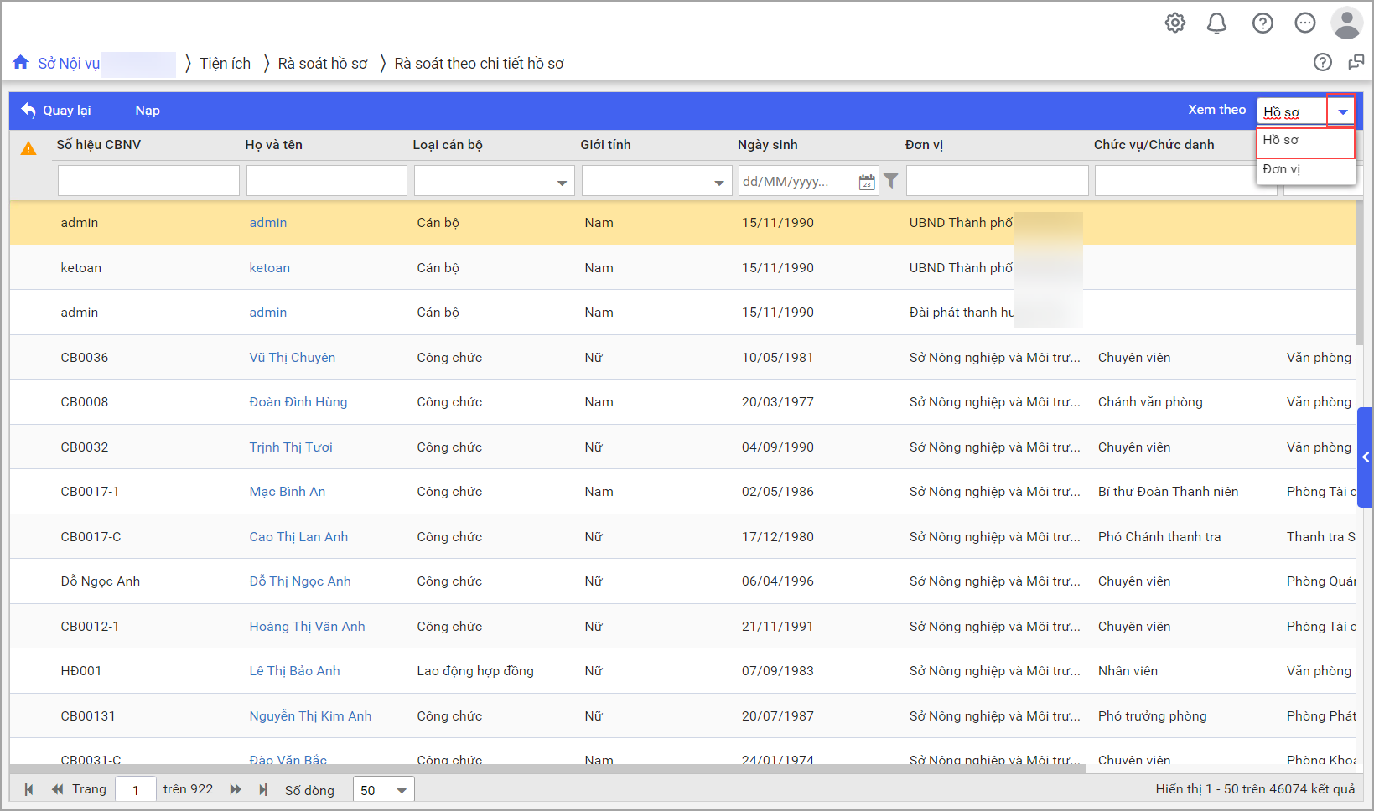Open the calendar picker for Ngày sinh
The image size is (1374, 811).
(x=867, y=182)
